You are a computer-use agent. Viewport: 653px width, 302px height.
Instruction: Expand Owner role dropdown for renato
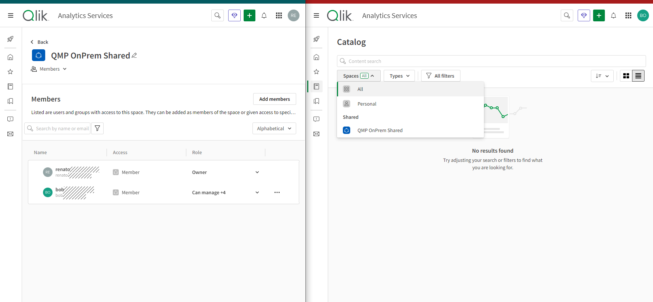pos(257,172)
